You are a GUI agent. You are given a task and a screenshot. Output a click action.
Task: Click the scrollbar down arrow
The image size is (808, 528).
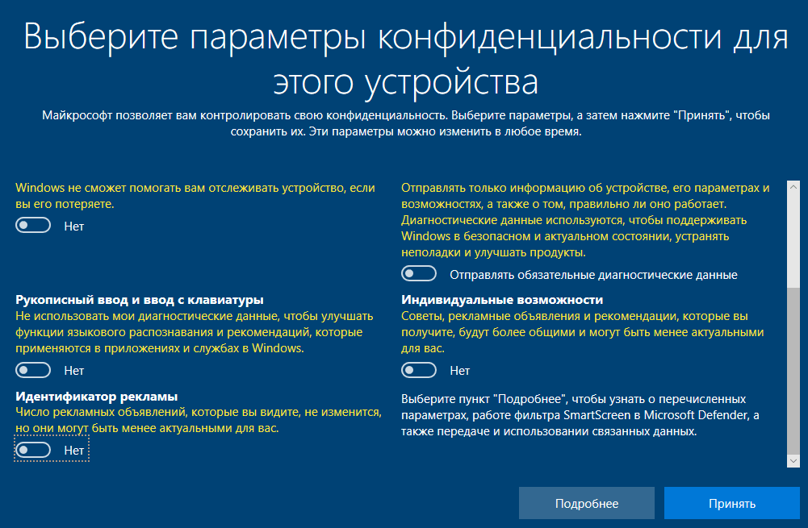point(793,460)
